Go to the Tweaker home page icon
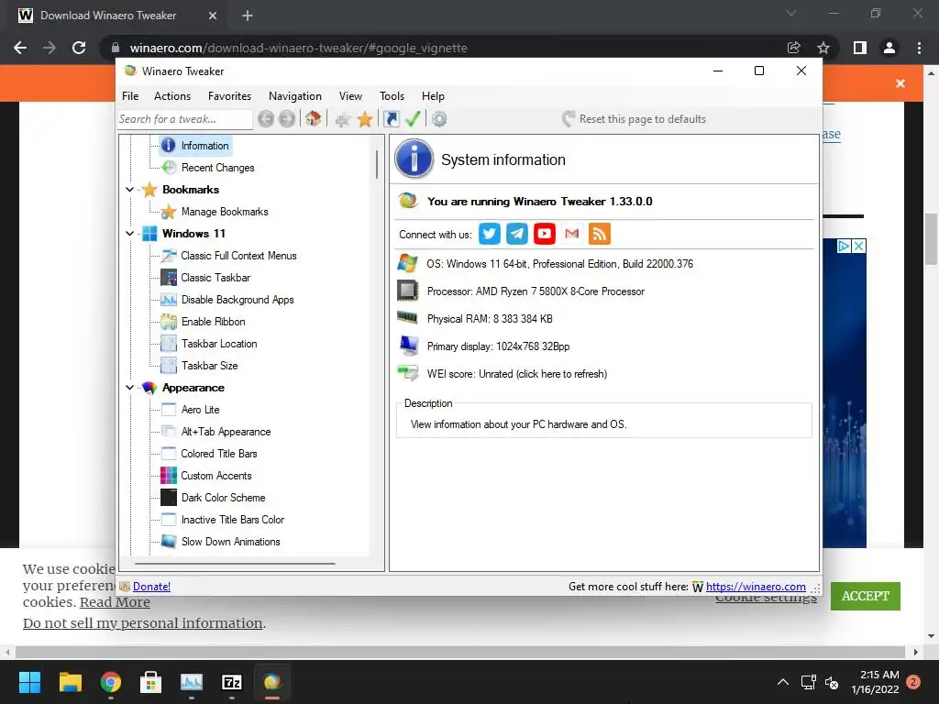Screen dimensions: 939x704 (314, 118)
